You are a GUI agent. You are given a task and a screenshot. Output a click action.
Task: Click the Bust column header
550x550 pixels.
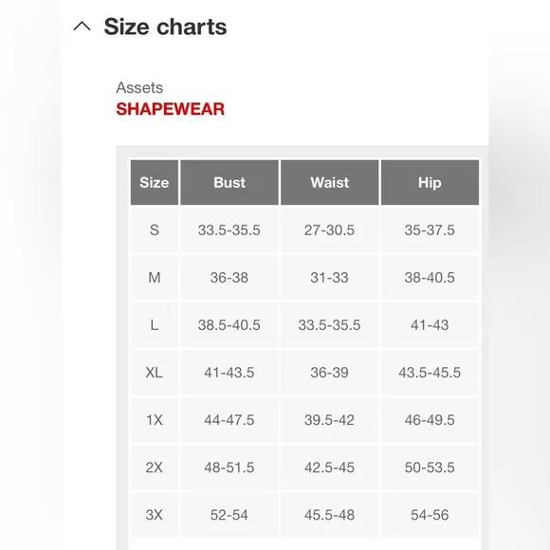click(x=229, y=182)
